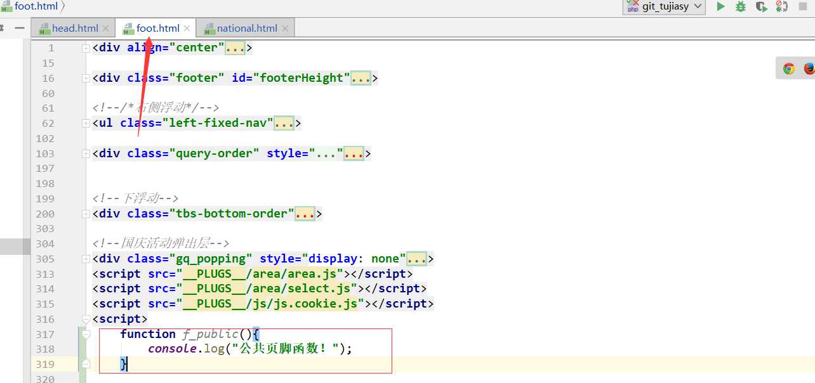The image size is (815, 383).
Task: Place cursor after closing brace line 319
Action: click(128, 364)
